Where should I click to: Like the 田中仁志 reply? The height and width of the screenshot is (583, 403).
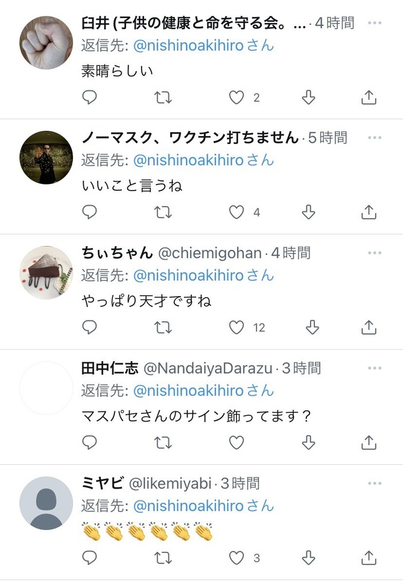236,443
